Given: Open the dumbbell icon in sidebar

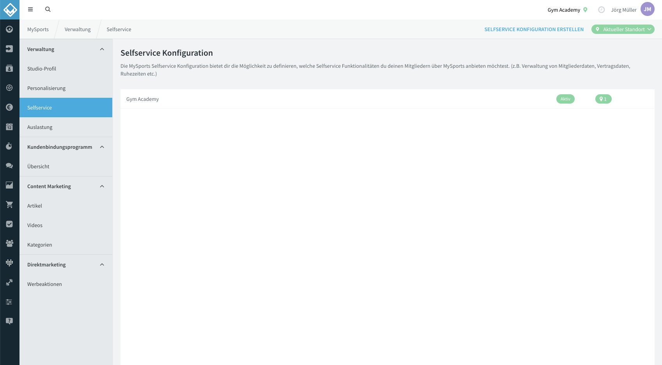Looking at the screenshot, I should pos(9,282).
